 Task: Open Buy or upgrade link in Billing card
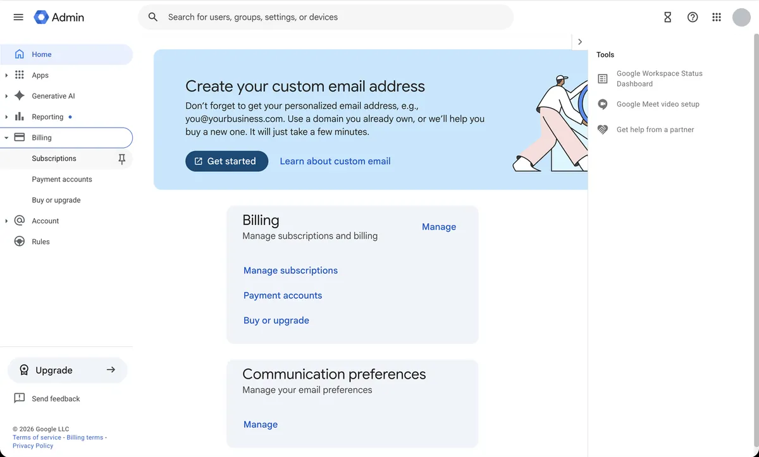tap(276, 320)
